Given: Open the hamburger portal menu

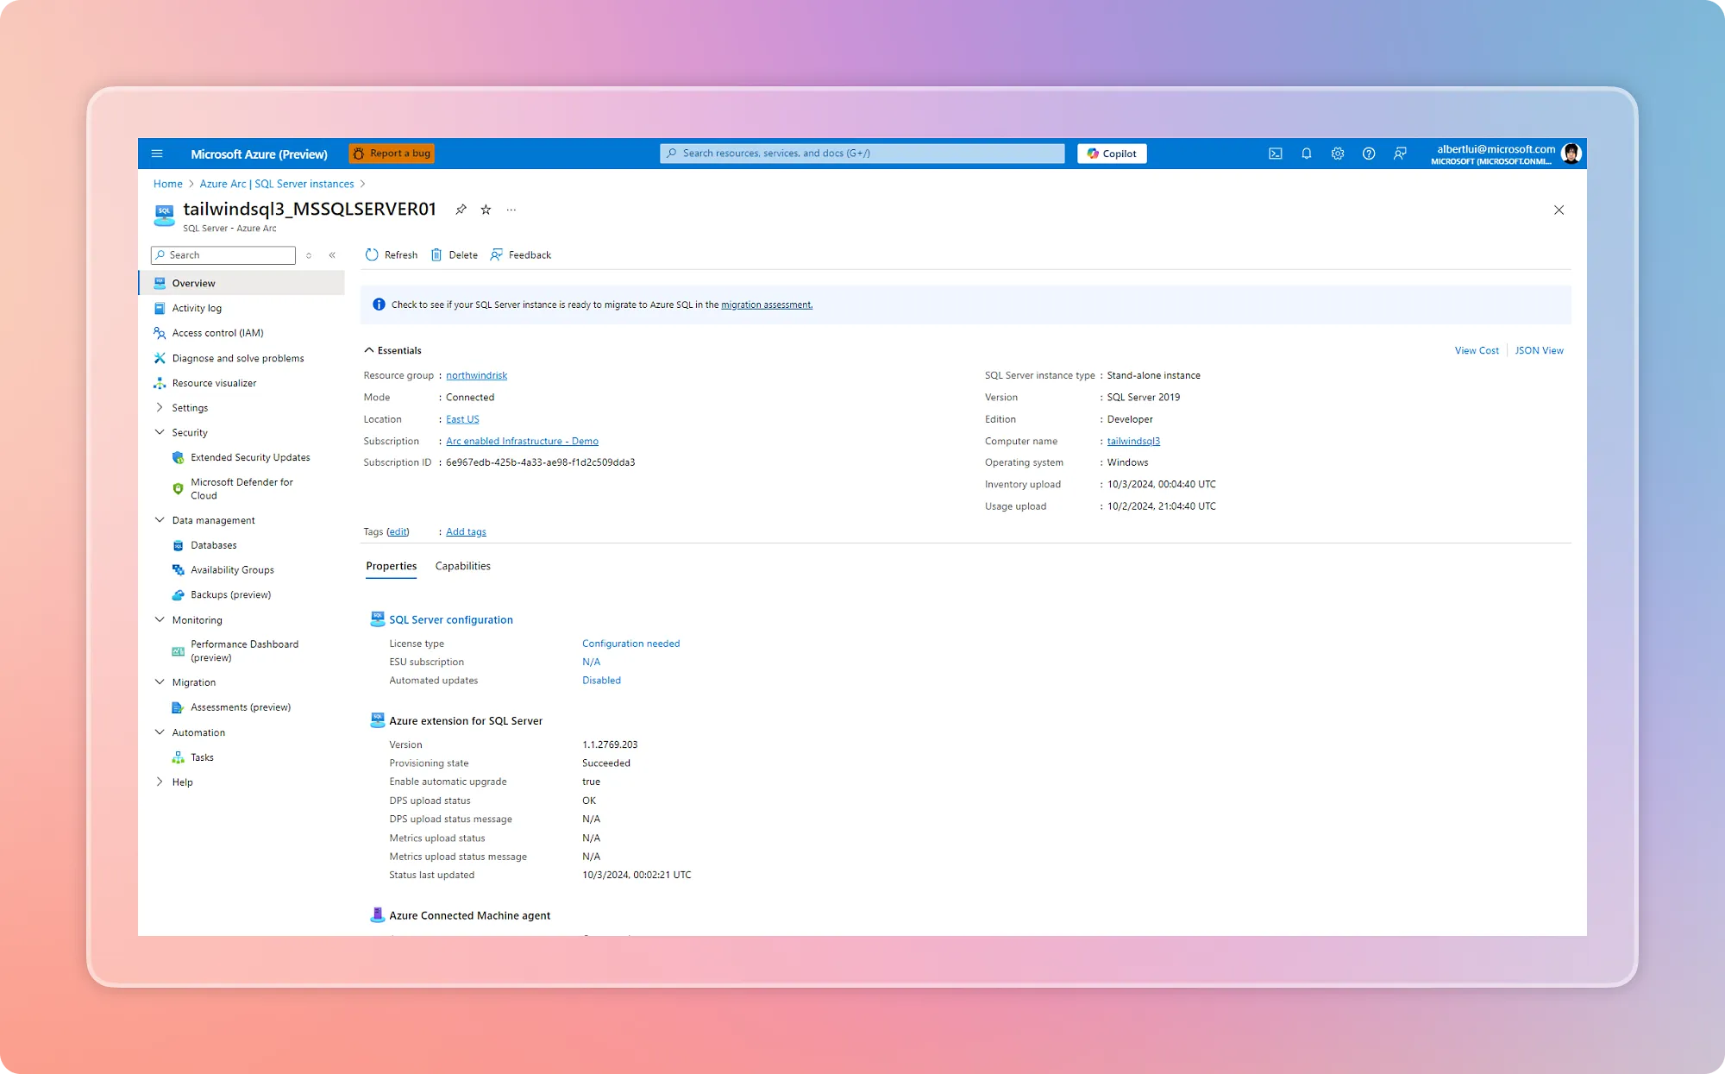Looking at the screenshot, I should tap(157, 154).
